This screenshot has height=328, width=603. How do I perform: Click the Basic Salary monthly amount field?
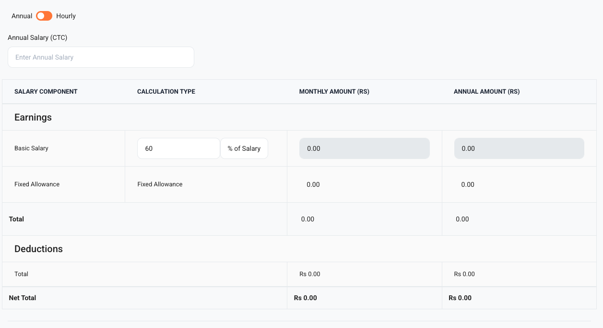(x=364, y=148)
